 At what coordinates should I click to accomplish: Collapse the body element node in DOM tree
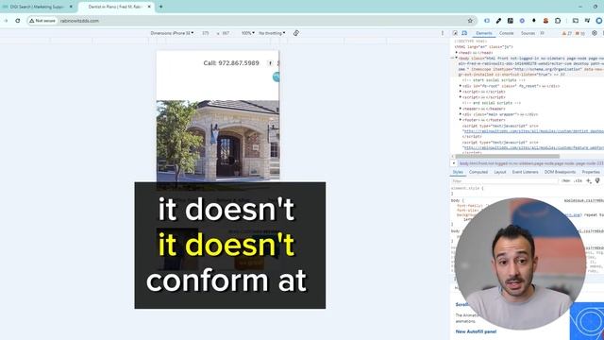457,58
